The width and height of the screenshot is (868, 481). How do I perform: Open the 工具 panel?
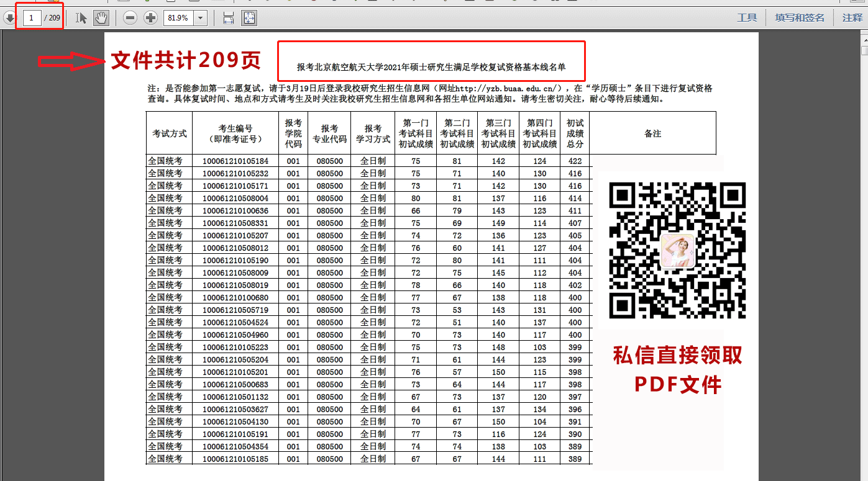(x=747, y=18)
